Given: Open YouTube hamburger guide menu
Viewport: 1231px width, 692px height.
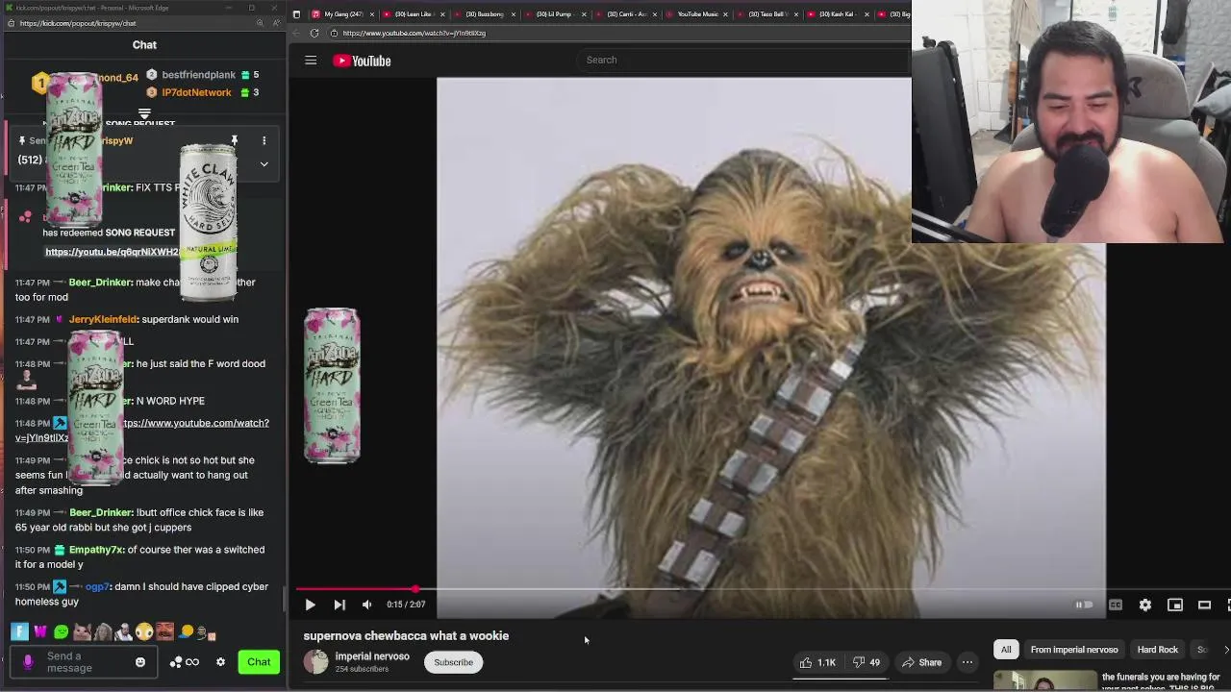Looking at the screenshot, I should coord(311,61).
